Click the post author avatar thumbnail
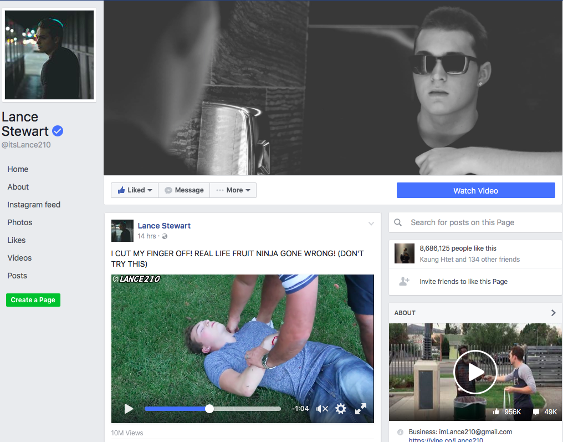563x442 pixels. (x=122, y=231)
